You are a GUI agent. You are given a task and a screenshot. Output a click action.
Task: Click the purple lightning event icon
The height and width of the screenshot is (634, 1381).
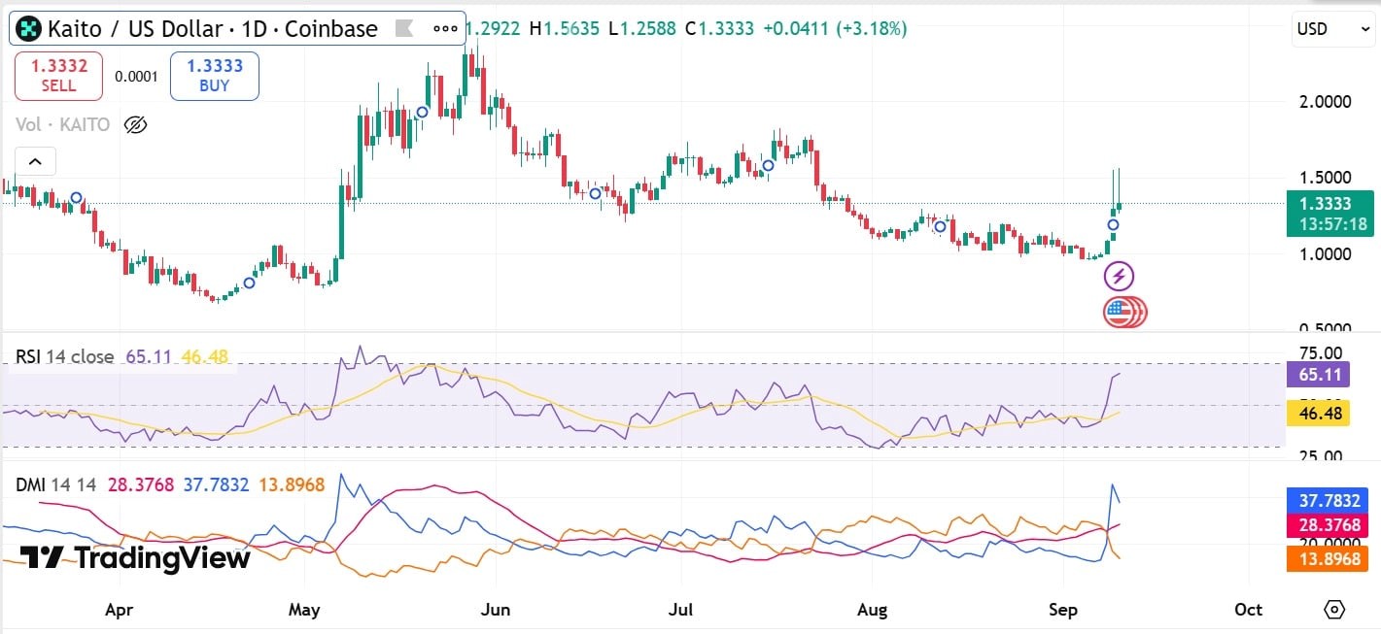[1119, 277]
